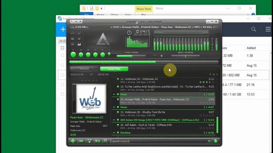Toggle the visualization bars icon button
This screenshot has height=153, width=273.
coord(79,45)
